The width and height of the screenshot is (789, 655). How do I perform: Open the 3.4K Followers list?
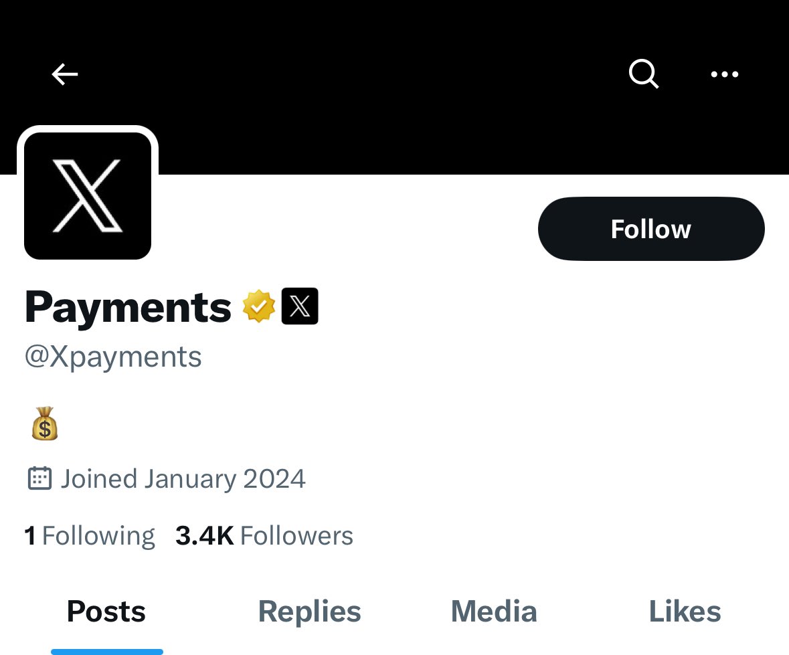[264, 536]
